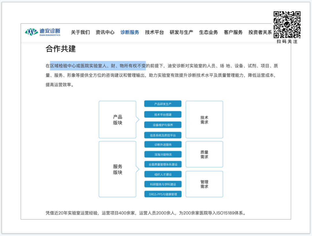312x236 pixels.
Task: Select 生态业务 in the top navigation
Action: tap(208, 32)
